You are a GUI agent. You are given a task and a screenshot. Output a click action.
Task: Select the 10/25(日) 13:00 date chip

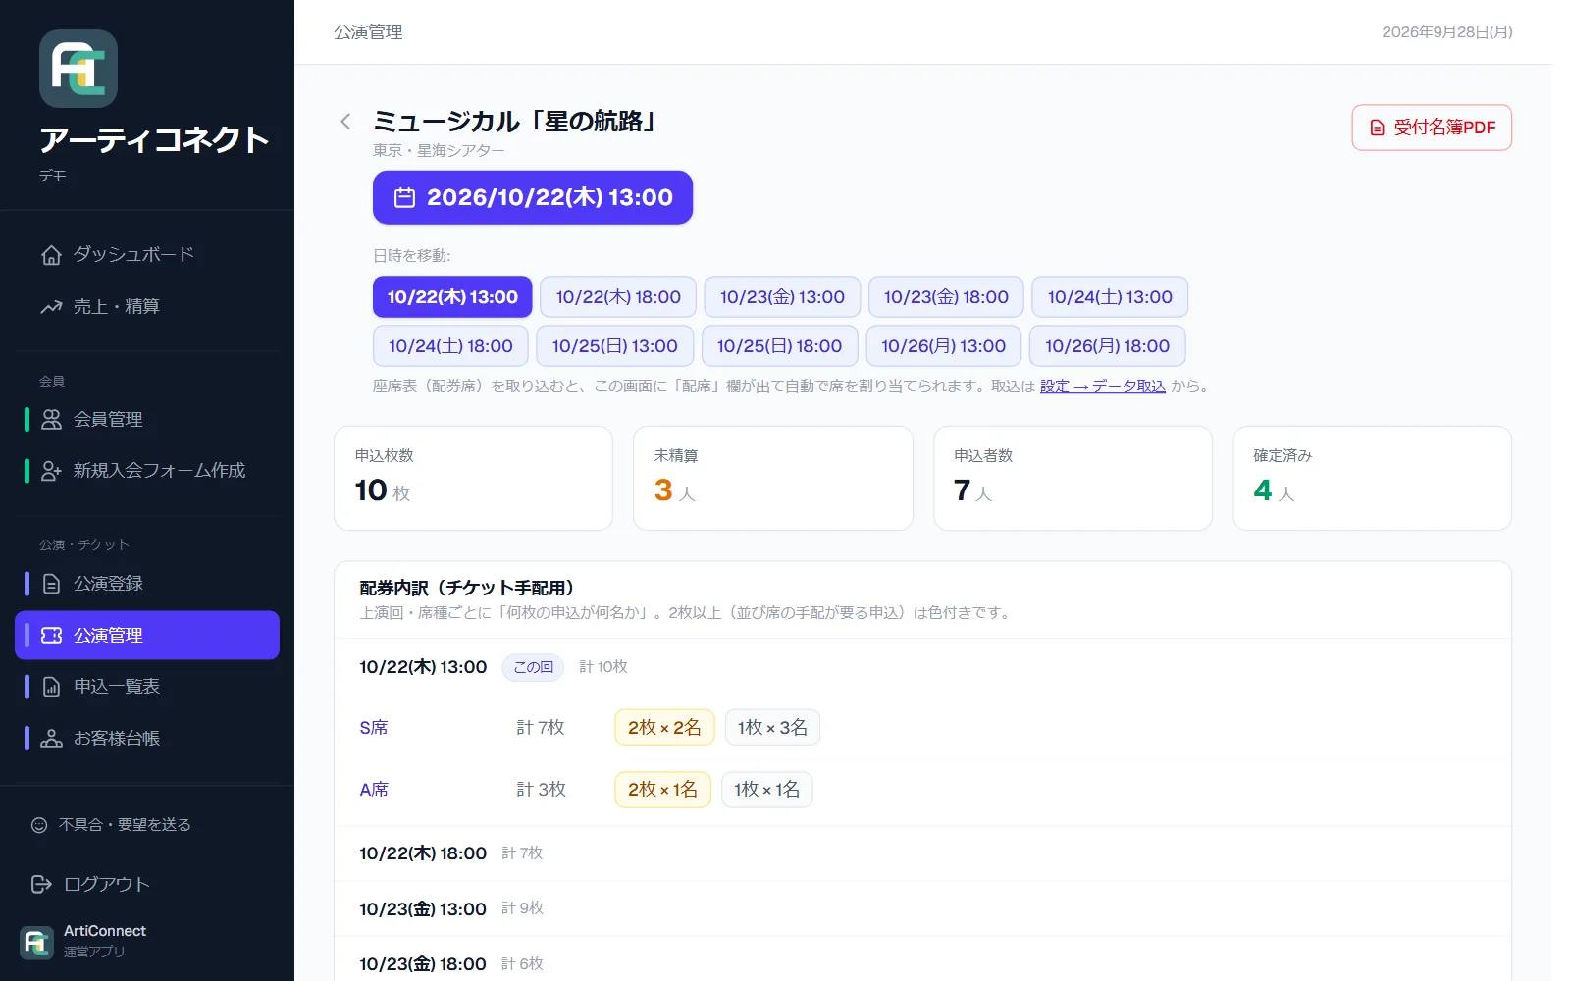point(615,346)
